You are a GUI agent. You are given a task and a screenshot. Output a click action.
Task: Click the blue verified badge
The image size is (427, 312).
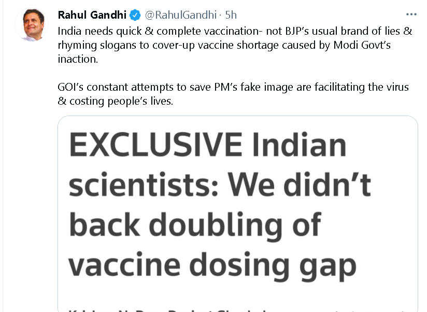pos(135,15)
